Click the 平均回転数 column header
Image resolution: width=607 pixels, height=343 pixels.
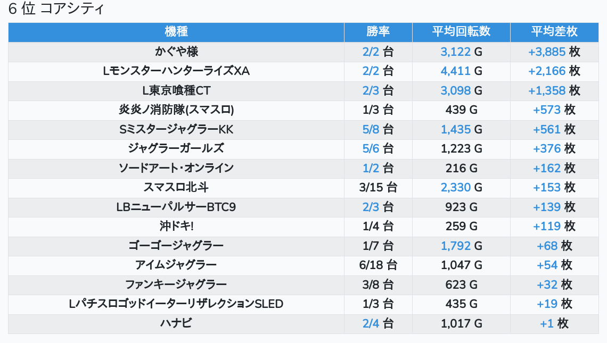(461, 31)
